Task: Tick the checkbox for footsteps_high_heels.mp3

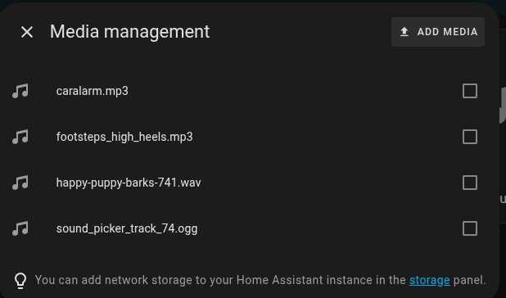Action: (x=470, y=137)
